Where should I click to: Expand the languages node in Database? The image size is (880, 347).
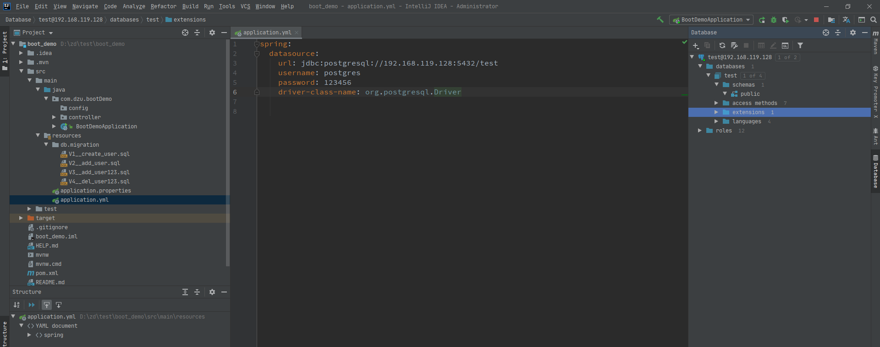click(716, 121)
